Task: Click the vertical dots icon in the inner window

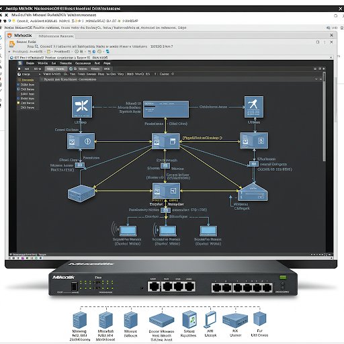Action: (x=325, y=42)
